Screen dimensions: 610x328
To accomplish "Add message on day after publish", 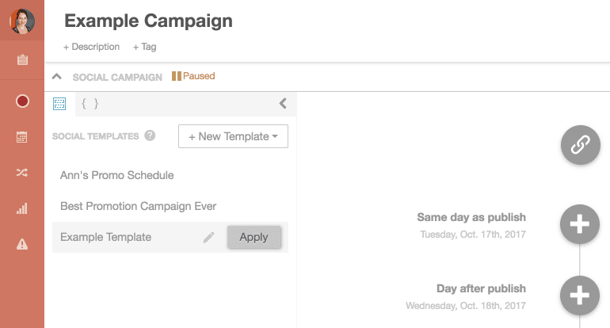I will tap(580, 296).
